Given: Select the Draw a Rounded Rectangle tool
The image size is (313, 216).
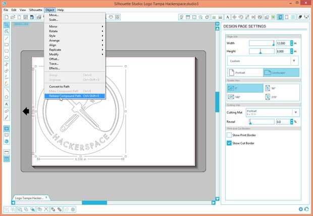Looking at the screenshot, I should [7, 51].
